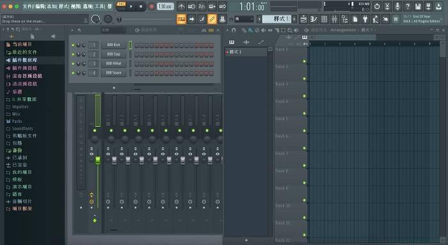448x245 pixels.
Task: Toggle the highlighted typing keyboard piano icon
Action: tap(181, 19)
